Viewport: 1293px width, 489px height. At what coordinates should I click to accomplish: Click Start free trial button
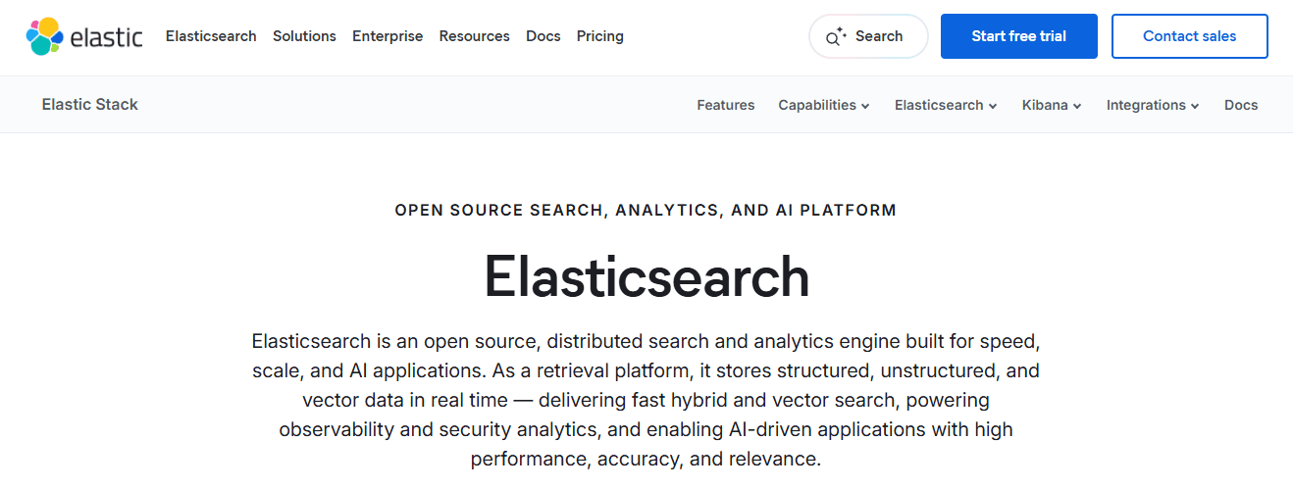[1019, 36]
